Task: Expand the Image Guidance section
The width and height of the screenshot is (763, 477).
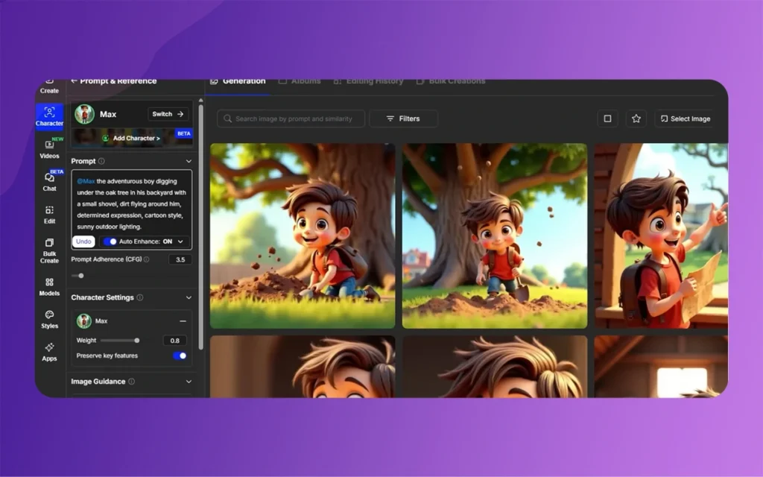Action: pyautogui.click(x=190, y=381)
